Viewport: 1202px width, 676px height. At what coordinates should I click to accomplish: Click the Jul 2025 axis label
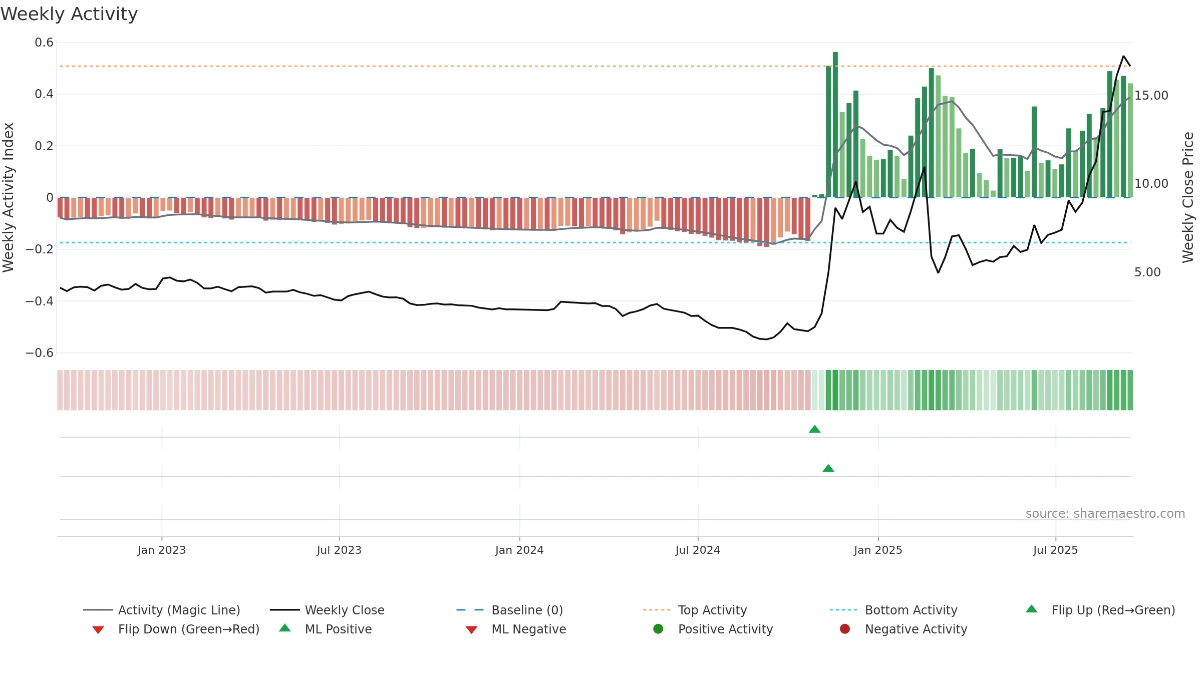(x=1055, y=550)
